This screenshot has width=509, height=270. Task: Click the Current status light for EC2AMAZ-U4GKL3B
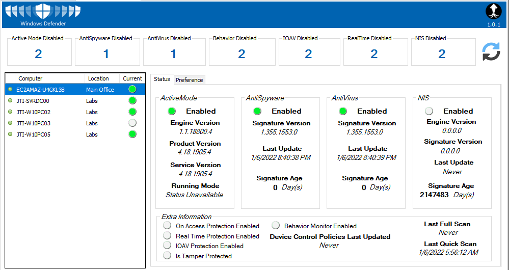point(132,89)
